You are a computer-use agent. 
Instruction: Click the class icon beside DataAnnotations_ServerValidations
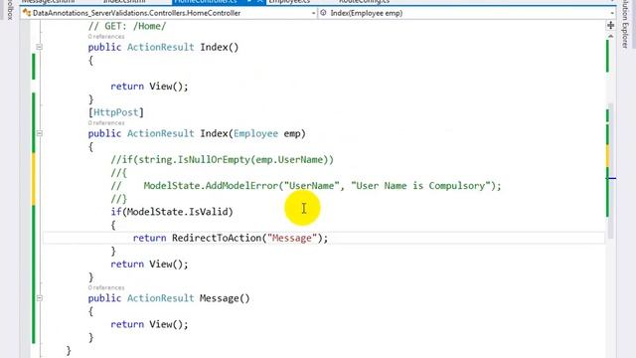[x=27, y=13]
